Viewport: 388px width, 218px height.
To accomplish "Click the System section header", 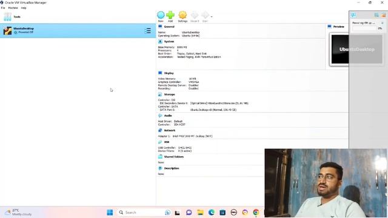I will [169, 42].
